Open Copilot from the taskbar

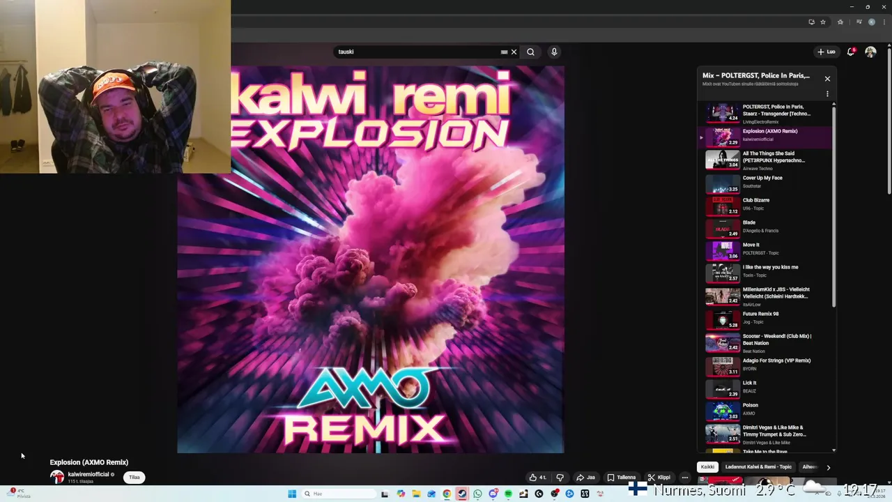401,494
